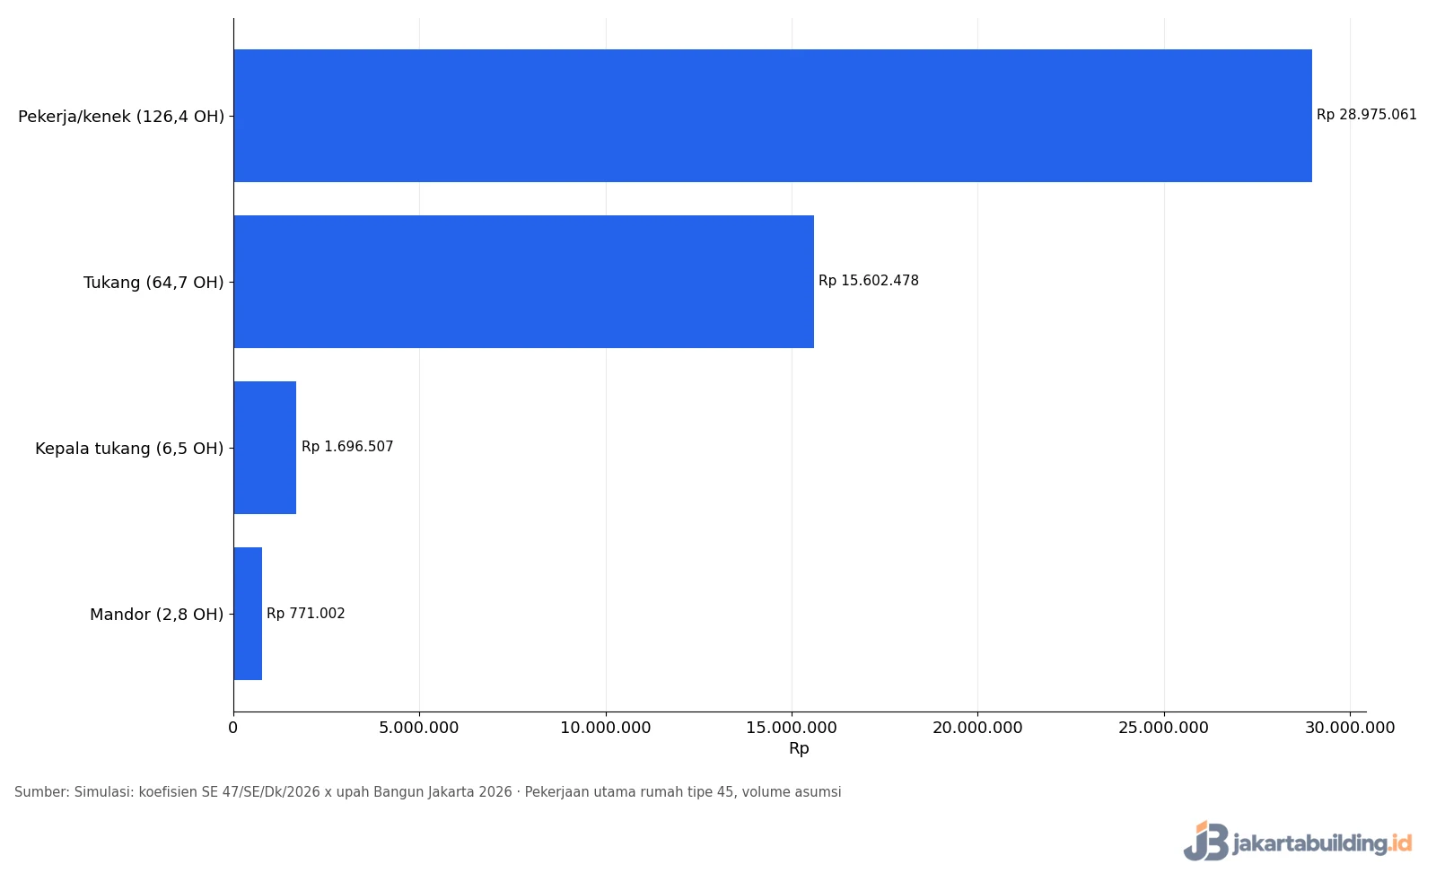Viewport: 1436px width, 873px height.
Task: Click the value 'Rp 15.602.478'
Action: pos(869,281)
